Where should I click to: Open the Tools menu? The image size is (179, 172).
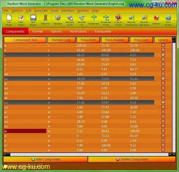pos(55,11)
